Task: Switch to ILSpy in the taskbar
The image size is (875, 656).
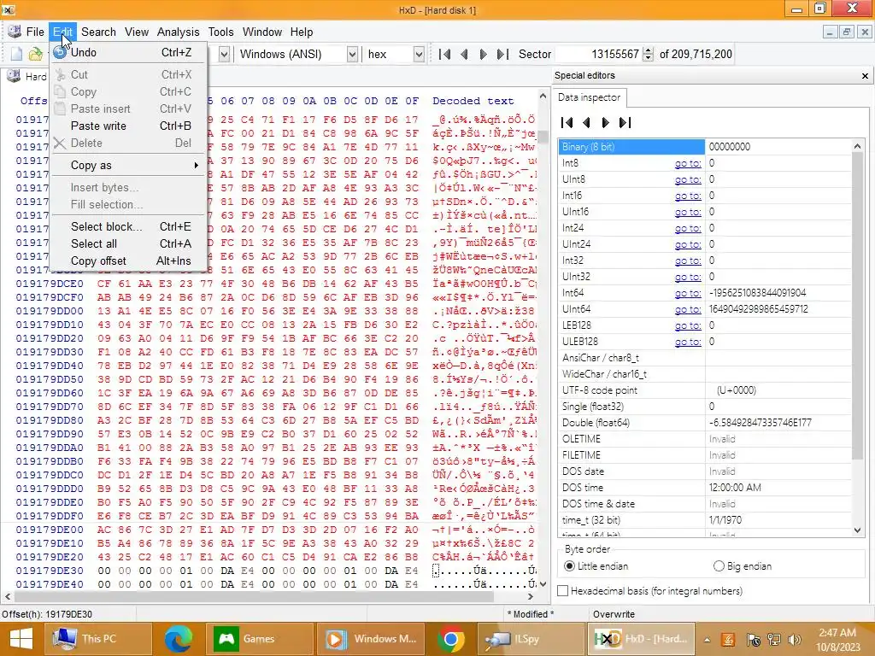Action: (530, 639)
